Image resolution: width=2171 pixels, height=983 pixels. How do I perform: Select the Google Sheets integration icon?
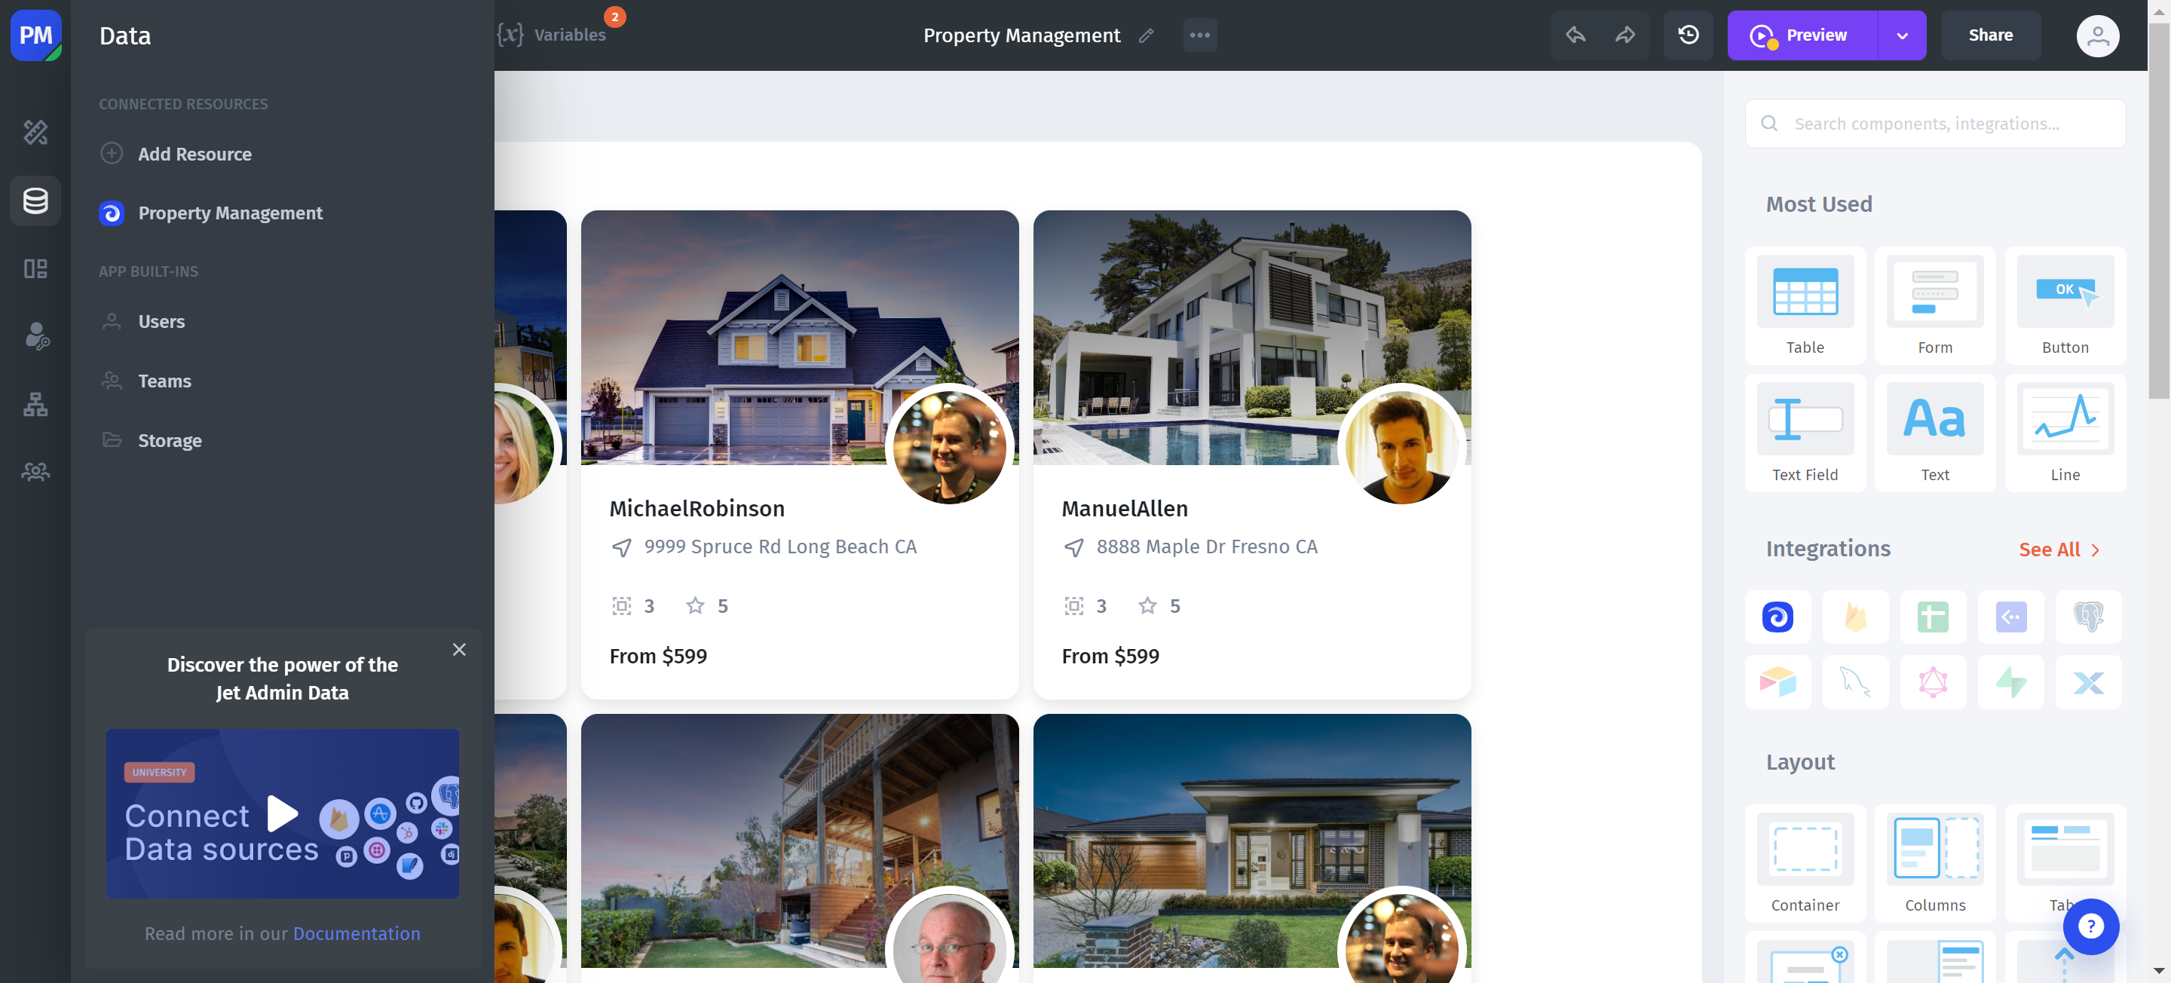pos(1933,617)
